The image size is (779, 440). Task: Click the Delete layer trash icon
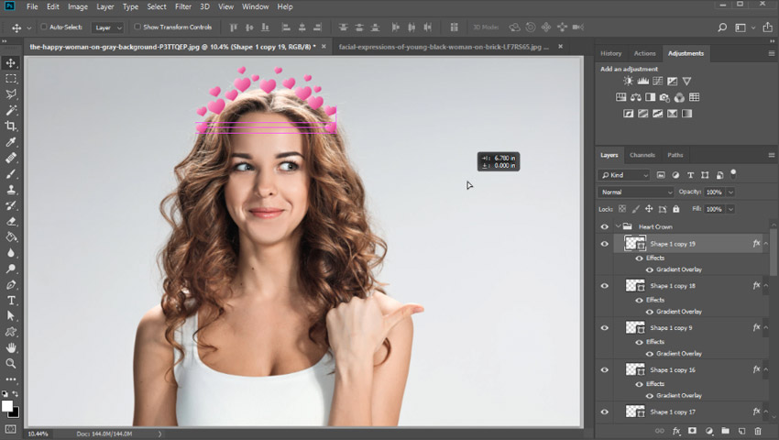(x=757, y=430)
